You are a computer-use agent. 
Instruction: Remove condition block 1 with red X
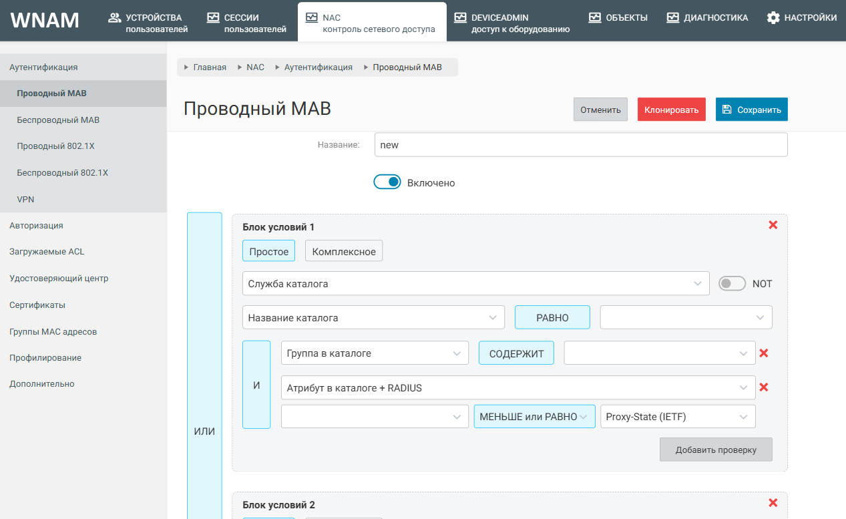coord(773,225)
